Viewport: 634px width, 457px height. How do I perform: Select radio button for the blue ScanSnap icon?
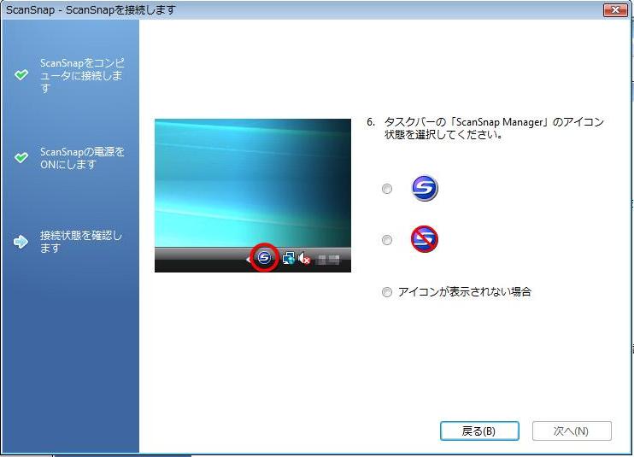click(387, 189)
